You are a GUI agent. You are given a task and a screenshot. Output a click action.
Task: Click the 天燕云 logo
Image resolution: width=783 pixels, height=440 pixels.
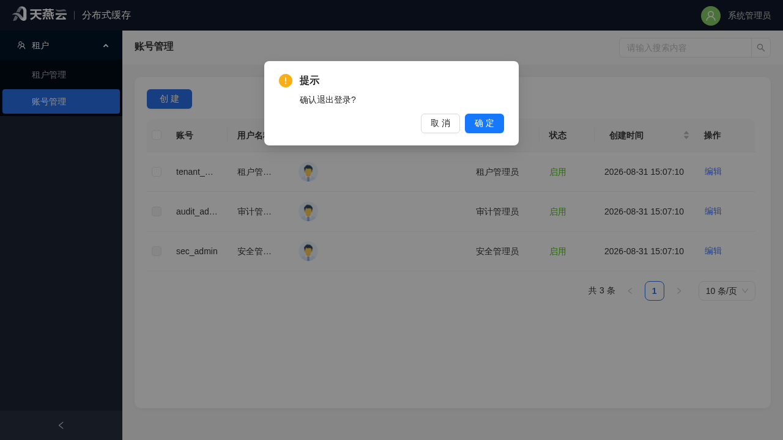click(x=39, y=14)
